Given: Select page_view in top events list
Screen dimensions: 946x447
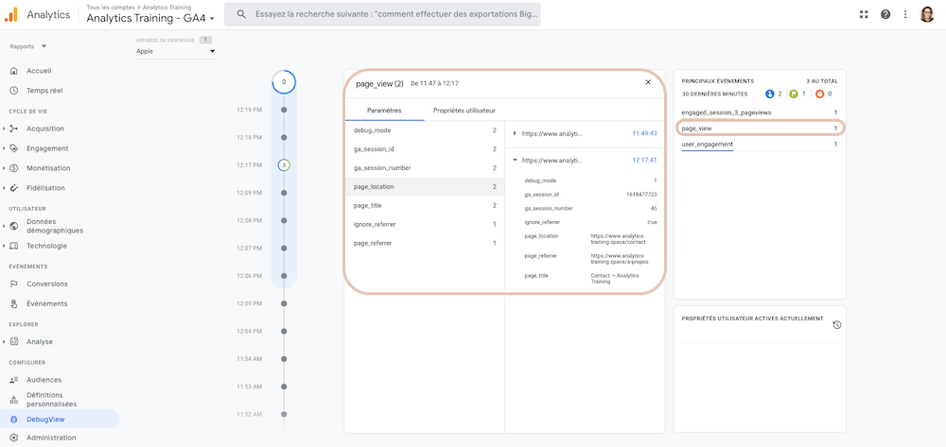Looking at the screenshot, I should point(759,129).
